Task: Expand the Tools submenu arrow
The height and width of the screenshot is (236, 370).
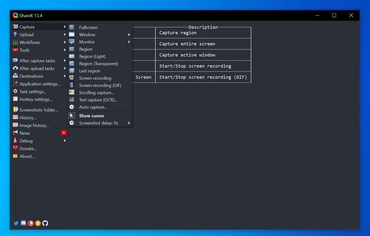Action: point(65,50)
